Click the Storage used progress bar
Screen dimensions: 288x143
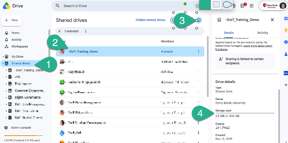245,113
